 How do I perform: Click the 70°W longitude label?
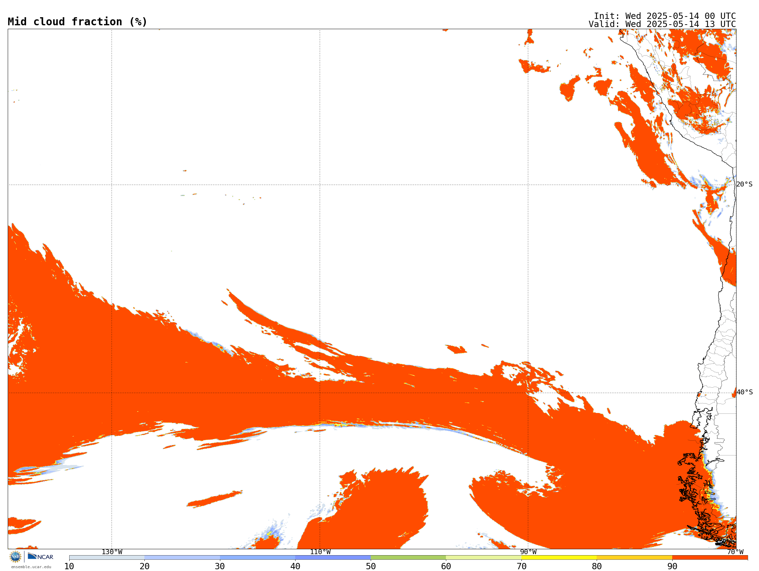[x=735, y=552]
